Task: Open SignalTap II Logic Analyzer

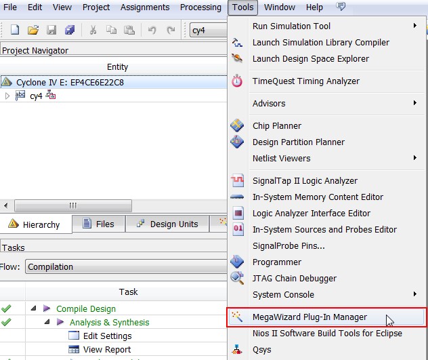Action: point(305,181)
